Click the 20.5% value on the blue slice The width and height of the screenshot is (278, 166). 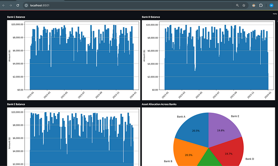(x=196, y=131)
